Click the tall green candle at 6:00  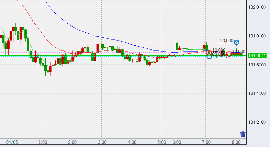click(x=177, y=46)
